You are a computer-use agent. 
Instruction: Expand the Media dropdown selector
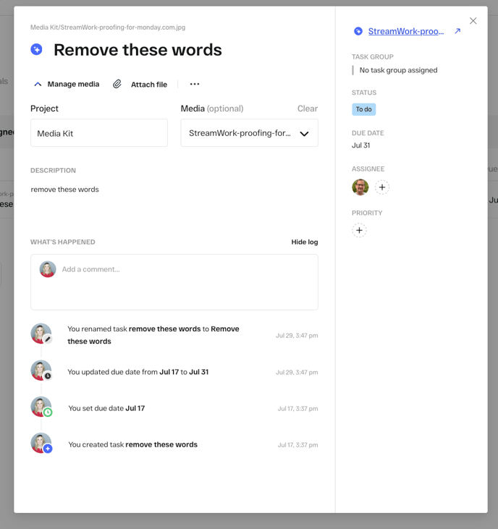(x=304, y=133)
